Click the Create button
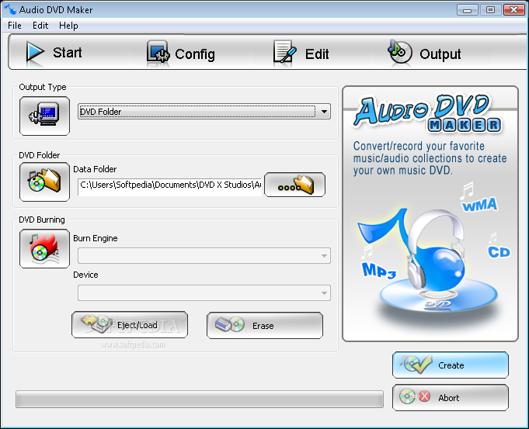The width and height of the screenshot is (529, 429). coord(451,365)
